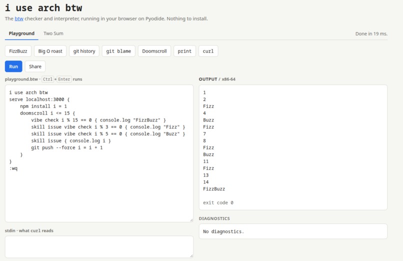Click output line '11'
The image size is (403, 261).
[x=206, y=161]
